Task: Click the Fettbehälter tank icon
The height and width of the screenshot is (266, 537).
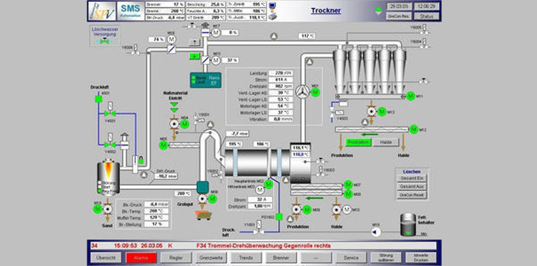Action: (408, 225)
